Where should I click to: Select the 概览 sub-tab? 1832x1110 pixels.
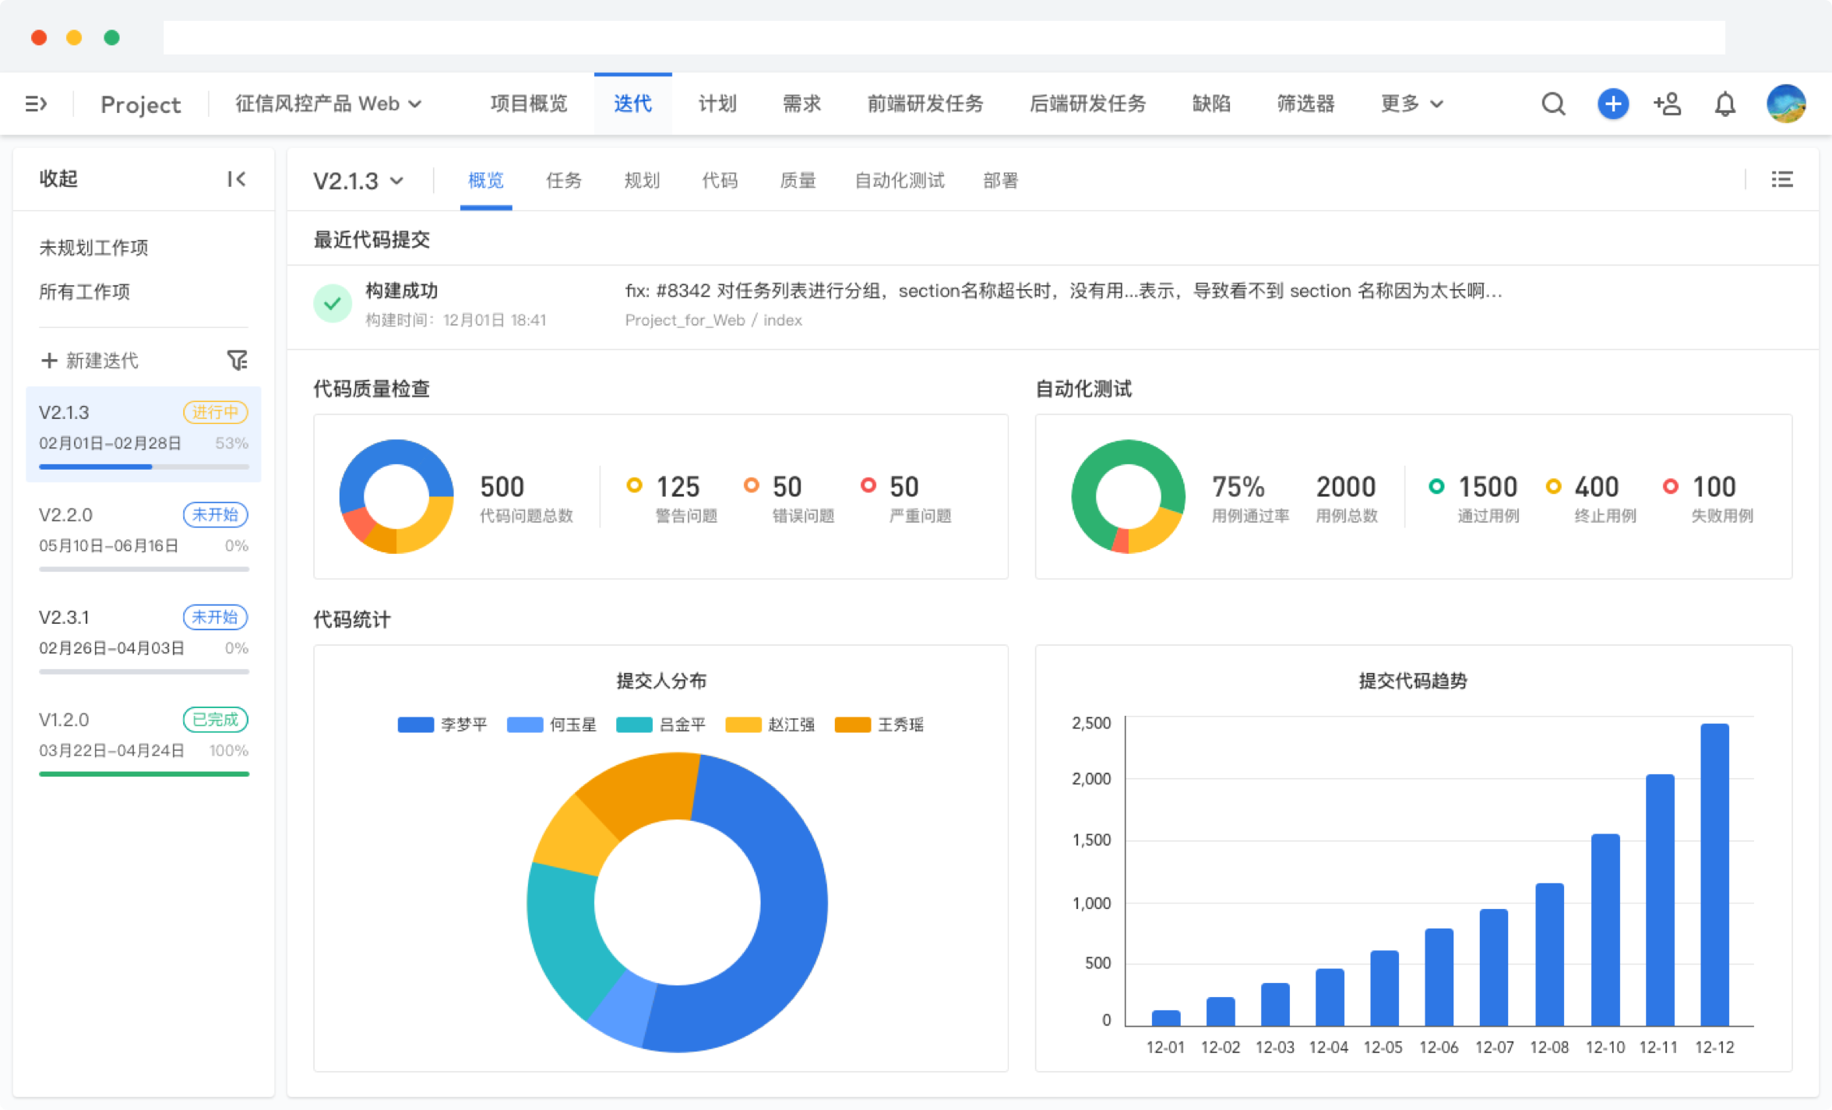coord(485,181)
